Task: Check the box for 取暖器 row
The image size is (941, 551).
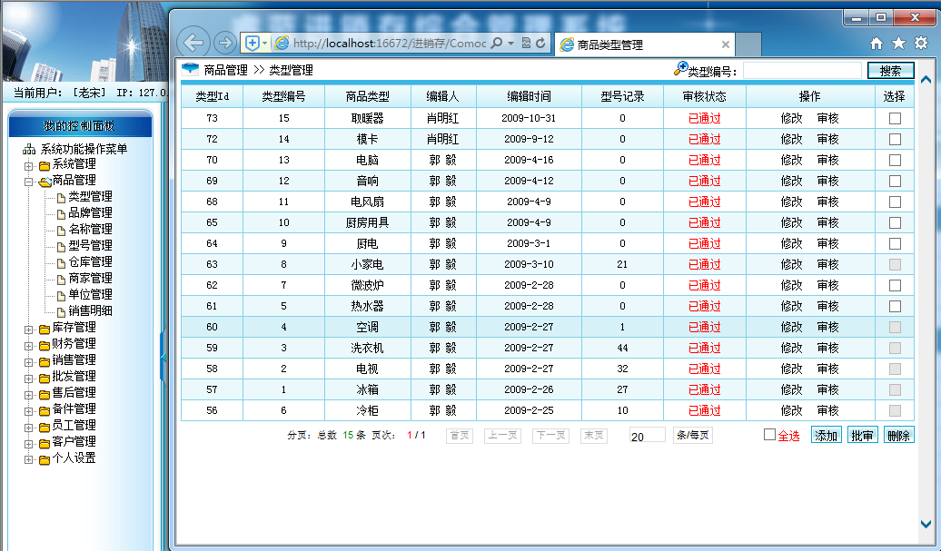Action: pos(895,118)
